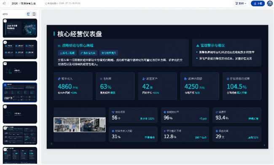Image resolution: width=274 pixels, height=165 pixels.
Task: Click the percent icon on 毛利率 card
Action: 101,79
